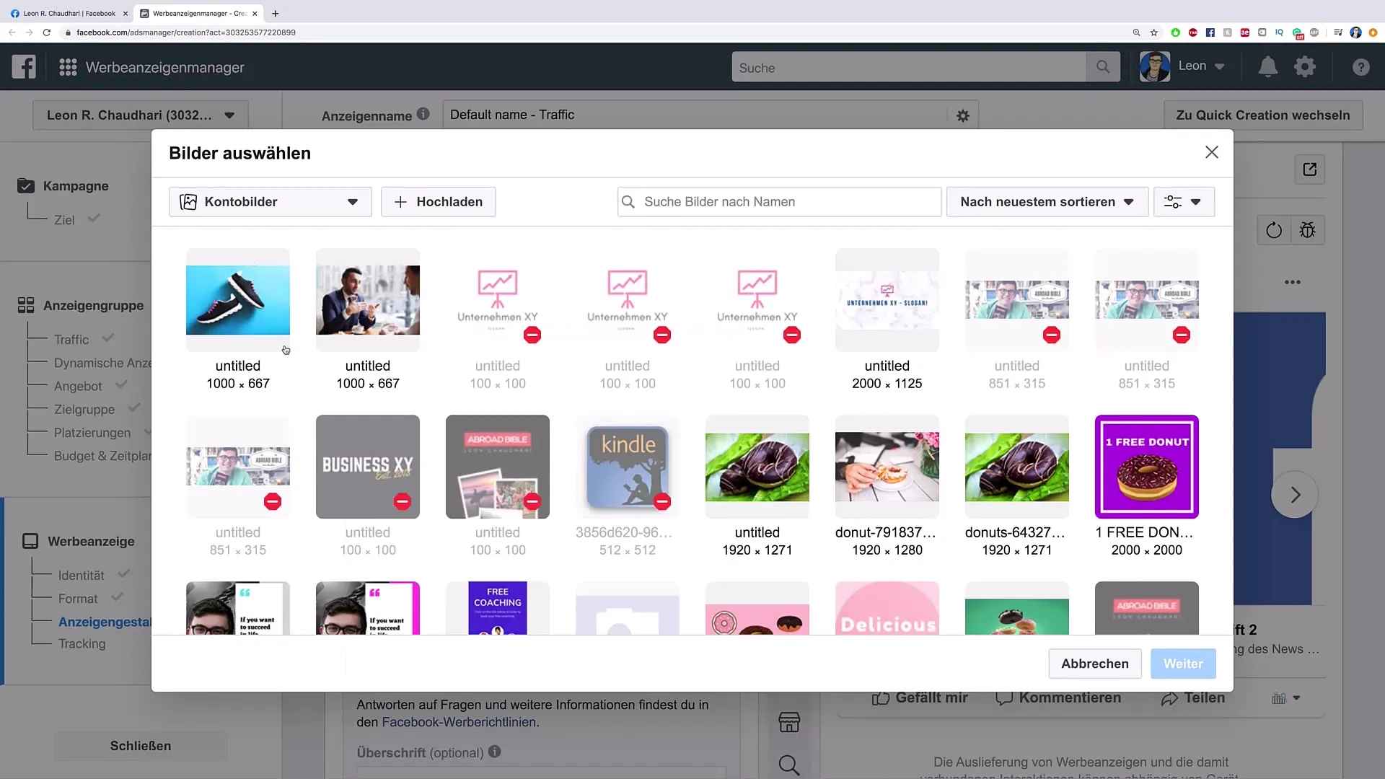Viewport: 1385px width, 779px height.
Task: Bookmark page with the star icon
Action: pos(1154,32)
